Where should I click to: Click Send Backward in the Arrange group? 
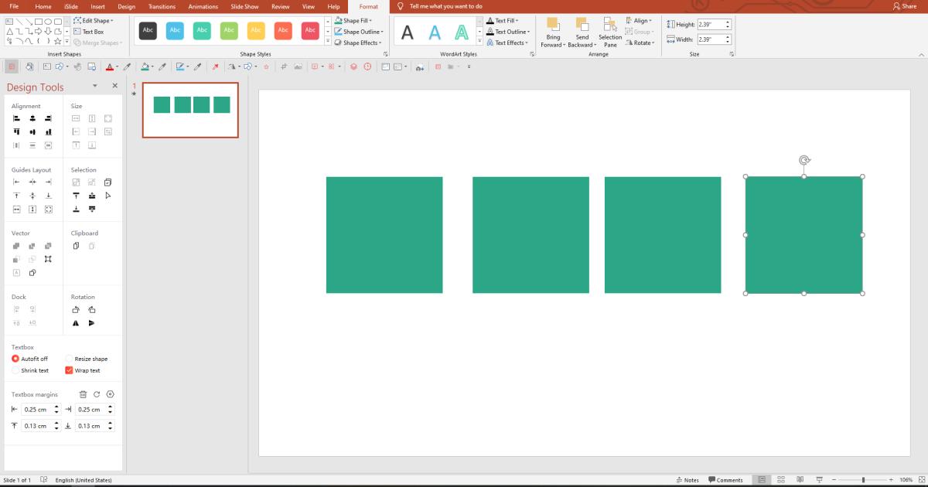[x=581, y=32]
